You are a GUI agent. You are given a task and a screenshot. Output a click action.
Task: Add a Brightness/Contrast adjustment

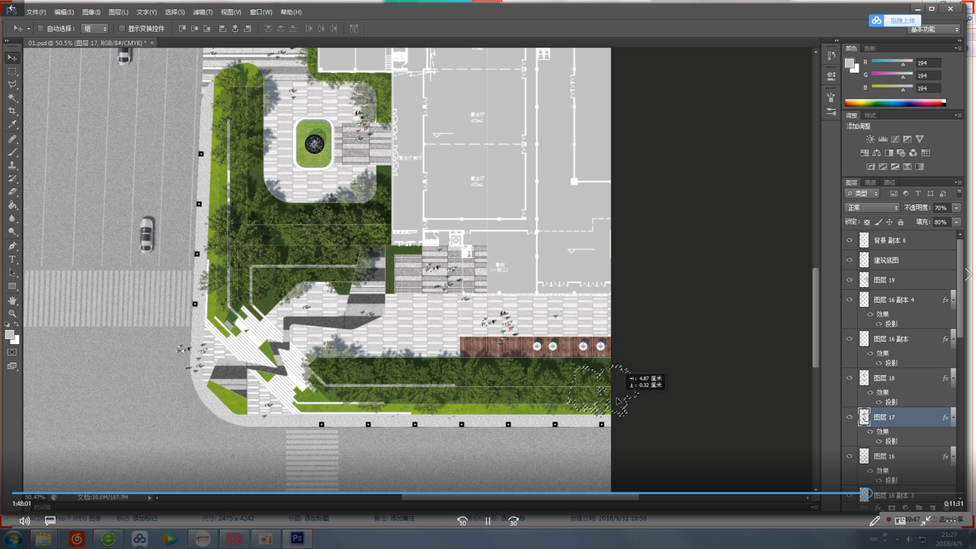pos(870,139)
